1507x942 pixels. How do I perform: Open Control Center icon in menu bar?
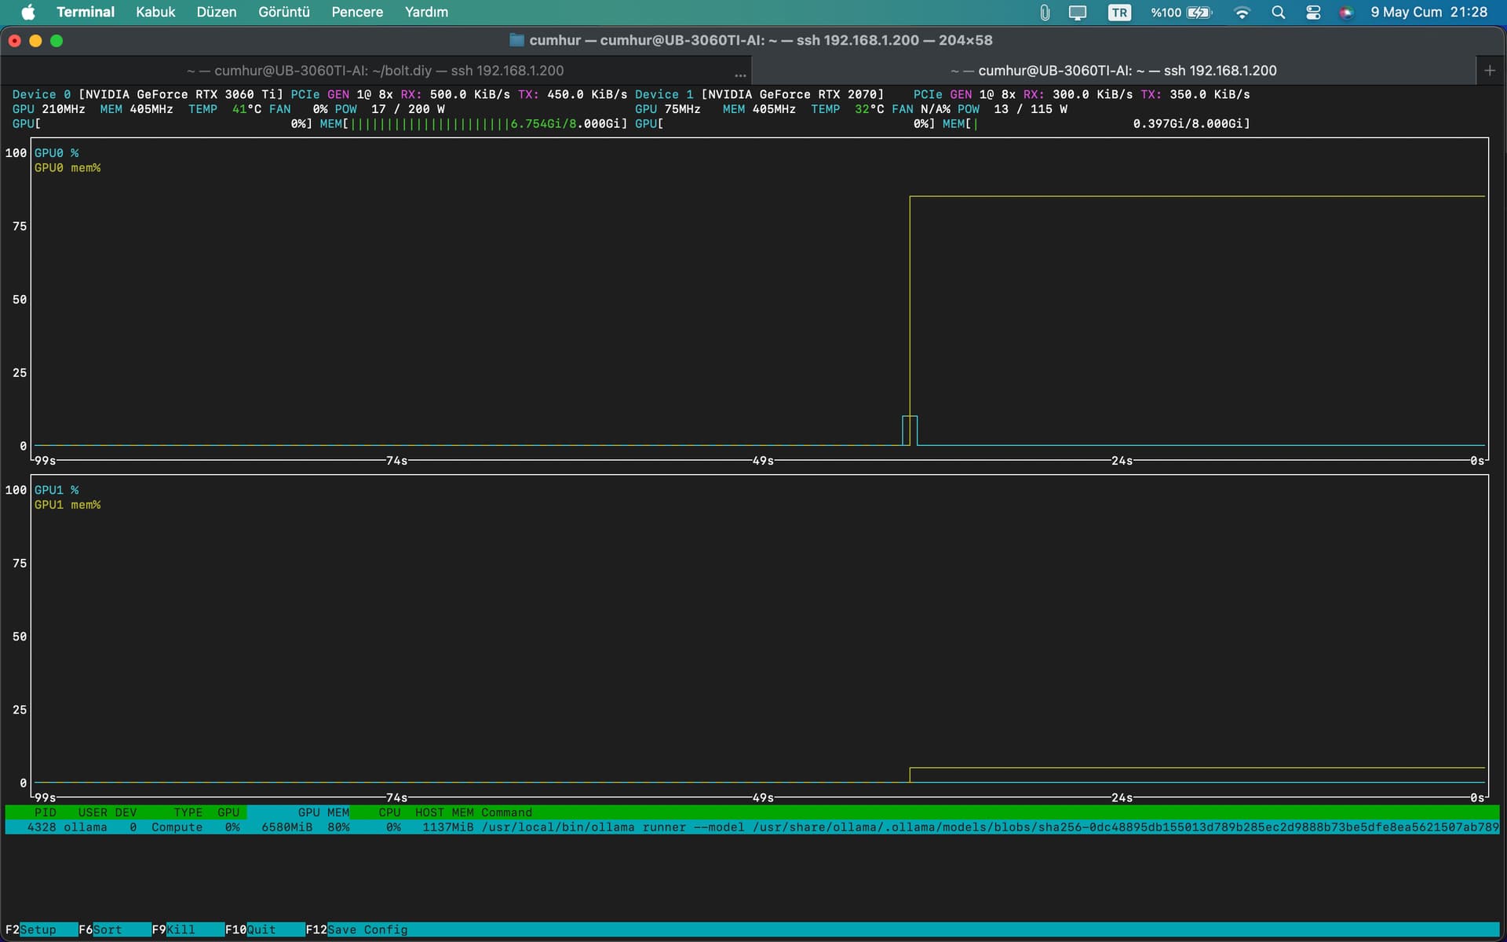(x=1313, y=12)
